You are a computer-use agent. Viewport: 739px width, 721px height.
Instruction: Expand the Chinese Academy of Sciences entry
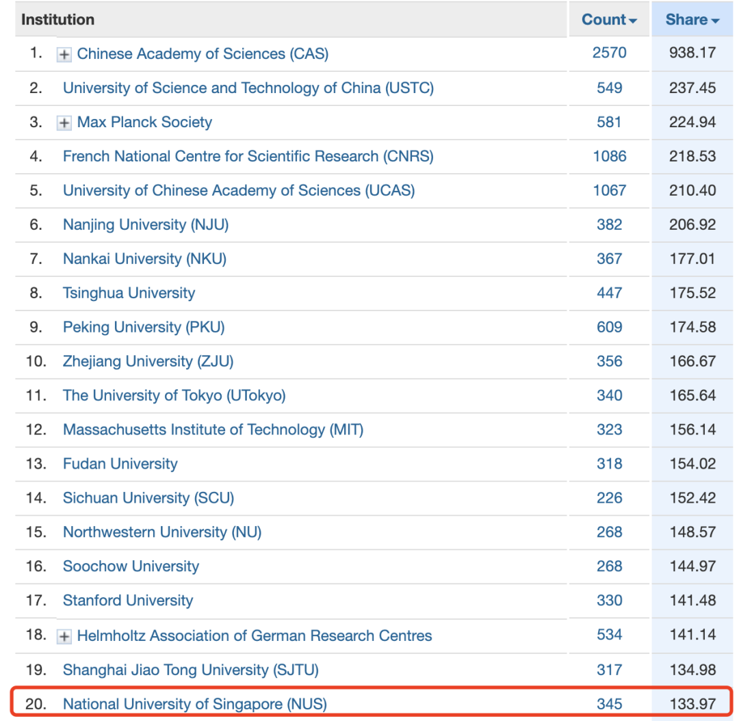(x=64, y=53)
